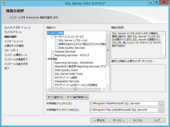Minimize the setup window
170x127 pixels.
(151, 2)
